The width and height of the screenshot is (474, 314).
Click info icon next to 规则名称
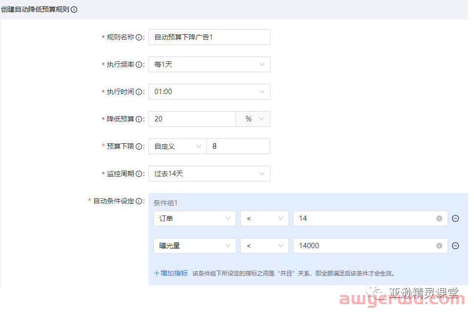click(139, 38)
